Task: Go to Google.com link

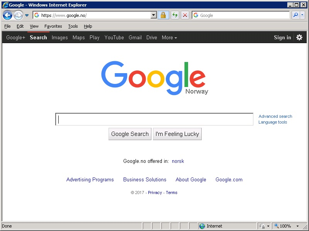Action: 229,179
